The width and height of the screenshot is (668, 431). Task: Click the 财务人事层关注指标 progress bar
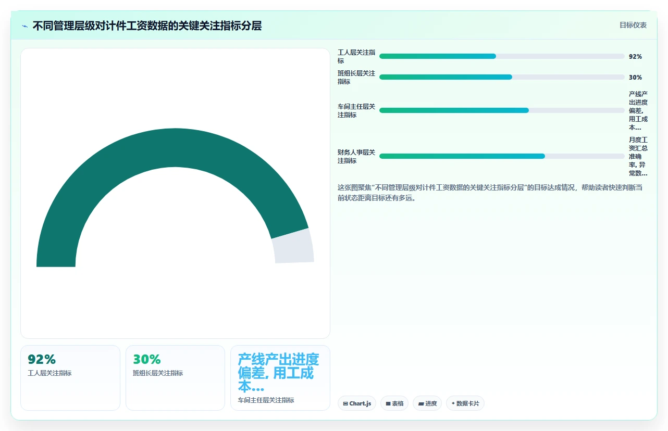(502, 156)
